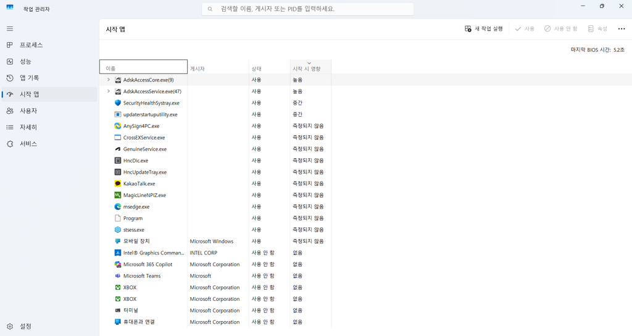Click the 사용 안 함 (Disable) toolbar button

[x=560, y=28]
